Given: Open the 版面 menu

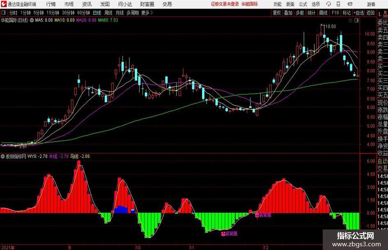Looking at the screenshot, I should pos(290,4).
